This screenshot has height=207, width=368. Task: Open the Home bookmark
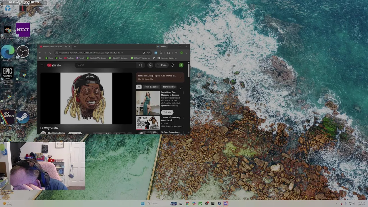49,58
